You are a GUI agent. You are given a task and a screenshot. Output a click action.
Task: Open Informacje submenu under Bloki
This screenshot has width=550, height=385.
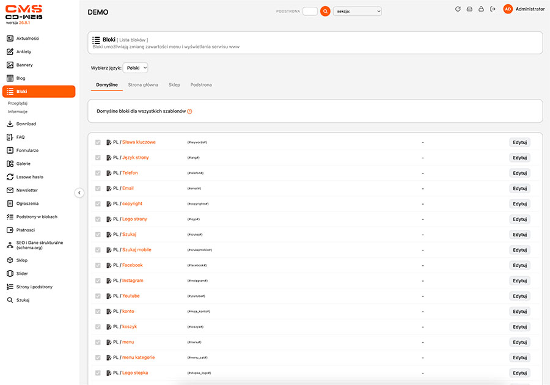pyautogui.click(x=18, y=112)
